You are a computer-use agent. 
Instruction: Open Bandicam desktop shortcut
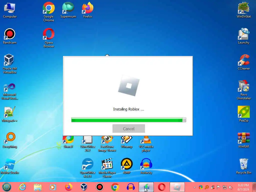click(10, 36)
